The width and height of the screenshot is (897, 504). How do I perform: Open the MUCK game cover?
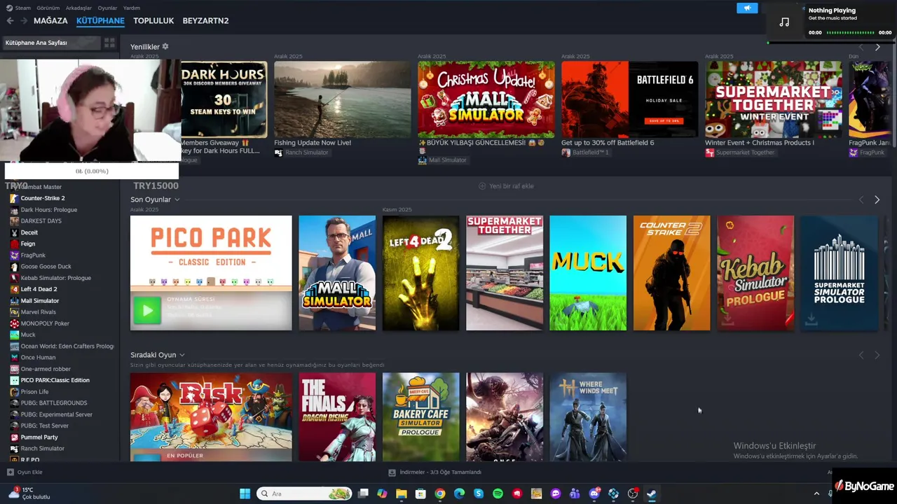pyautogui.click(x=588, y=273)
